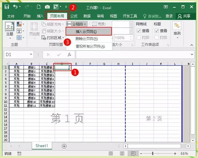Screen dimensions: 198x158
Task: Collapse the ribbon with the caret arrow
Action: (192, 45)
